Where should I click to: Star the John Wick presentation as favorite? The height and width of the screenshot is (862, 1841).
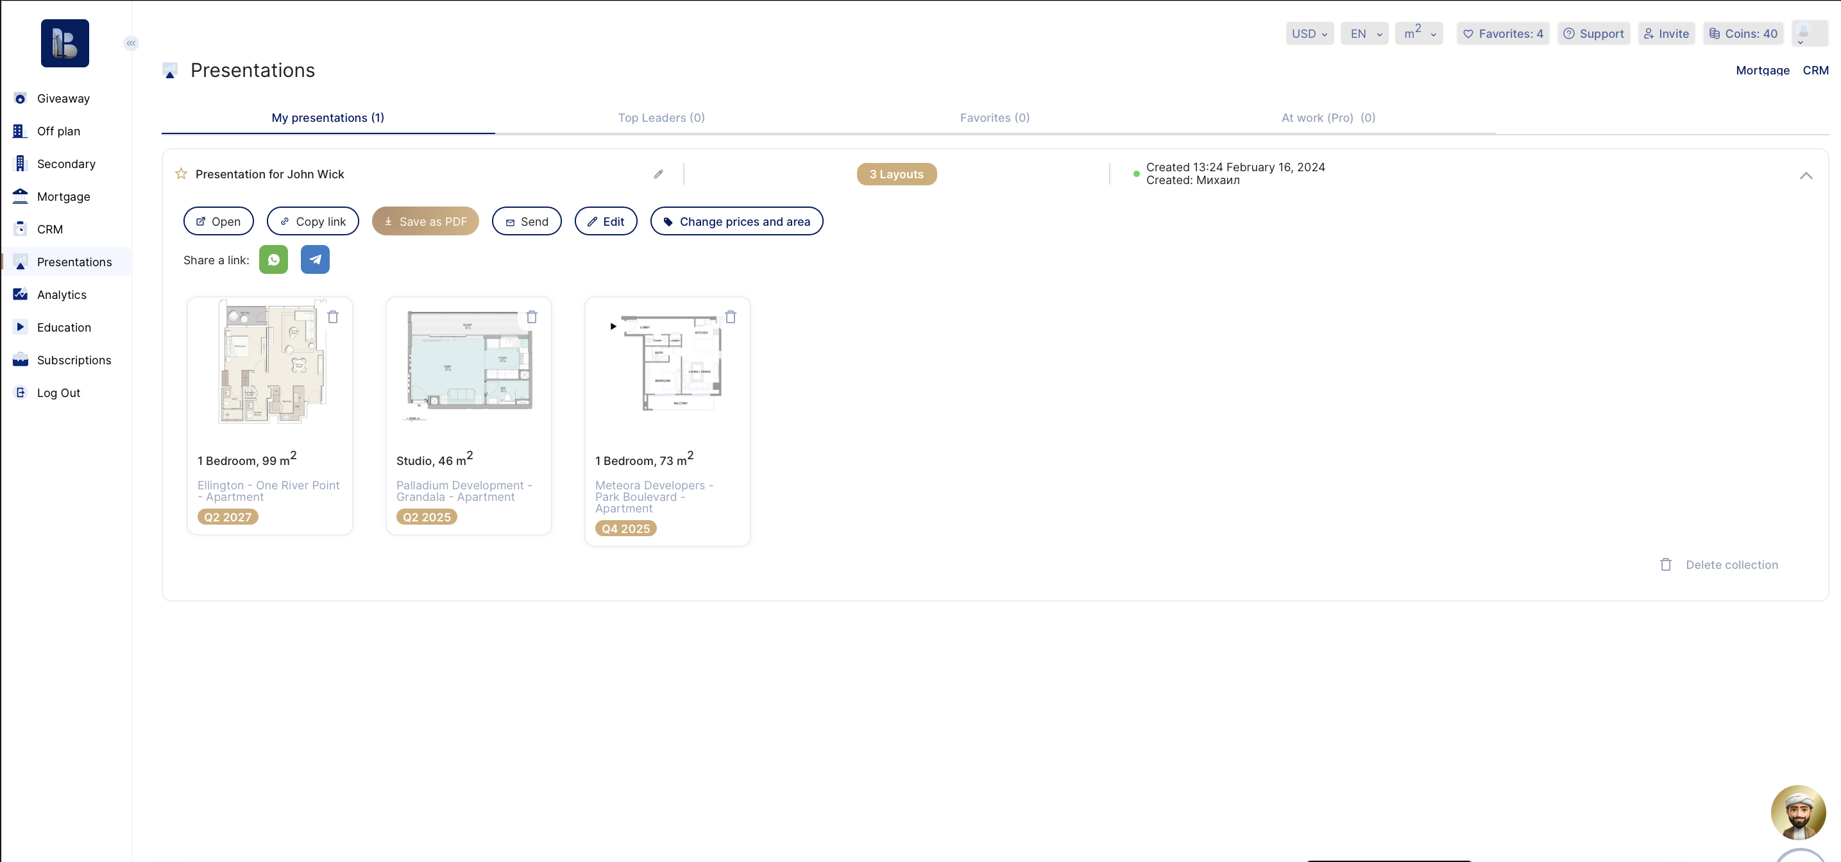[181, 174]
